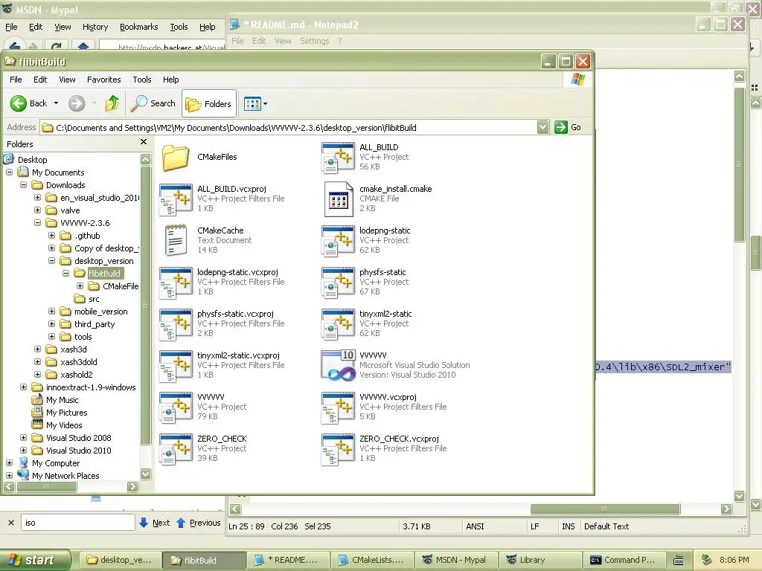Click Notepad2 vertical scrollbar thumb
The height and width of the screenshot is (571, 762).
tap(739, 164)
